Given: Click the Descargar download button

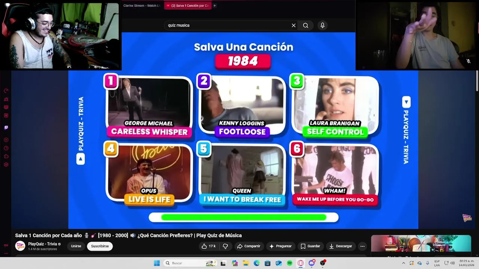Looking at the screenshot, I should click(341, 246).
